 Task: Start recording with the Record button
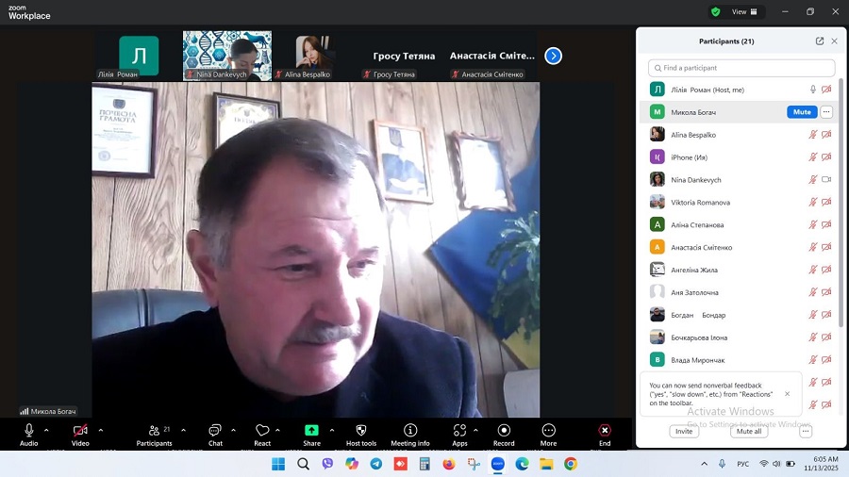click(x=504, y=431)
